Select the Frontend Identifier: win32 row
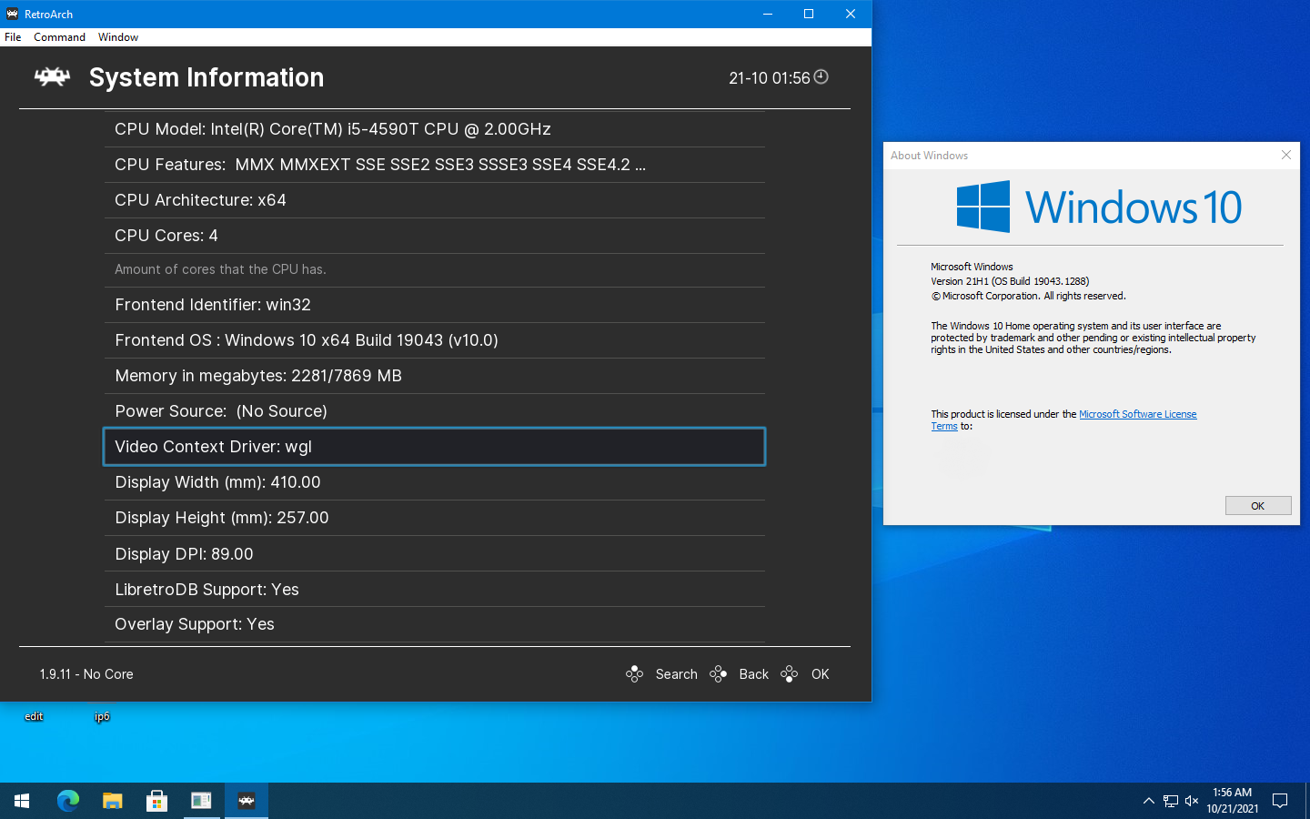Screen dimensions: 1310x819 tap(435, 305)
